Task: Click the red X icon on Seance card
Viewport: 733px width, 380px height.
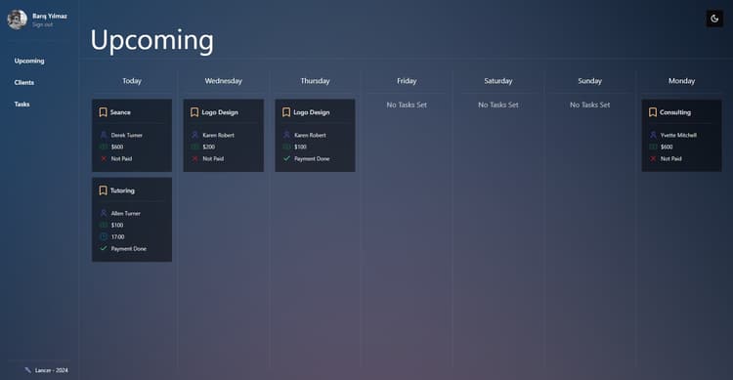Action: [x=104, y=159]
